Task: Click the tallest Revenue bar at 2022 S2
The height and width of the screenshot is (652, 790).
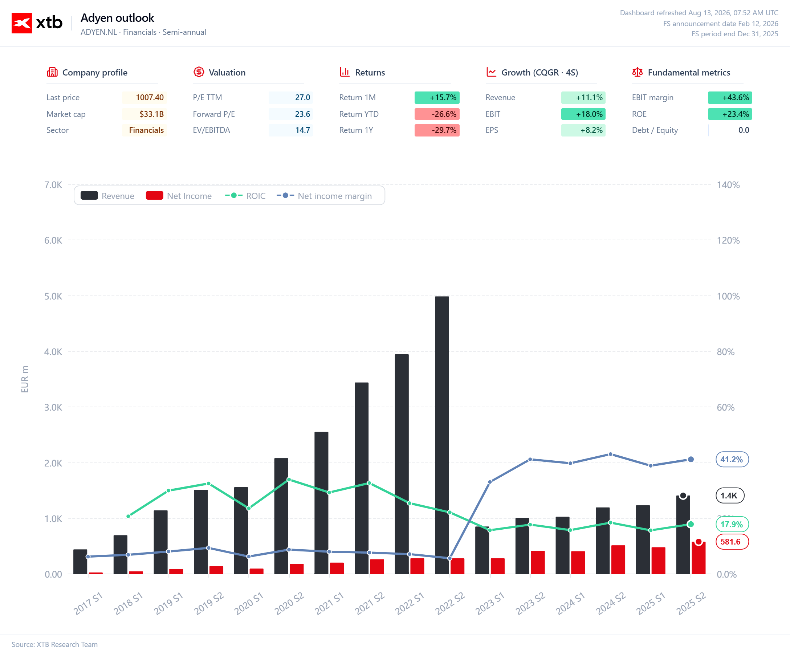Action: click(x=442, y=435)
